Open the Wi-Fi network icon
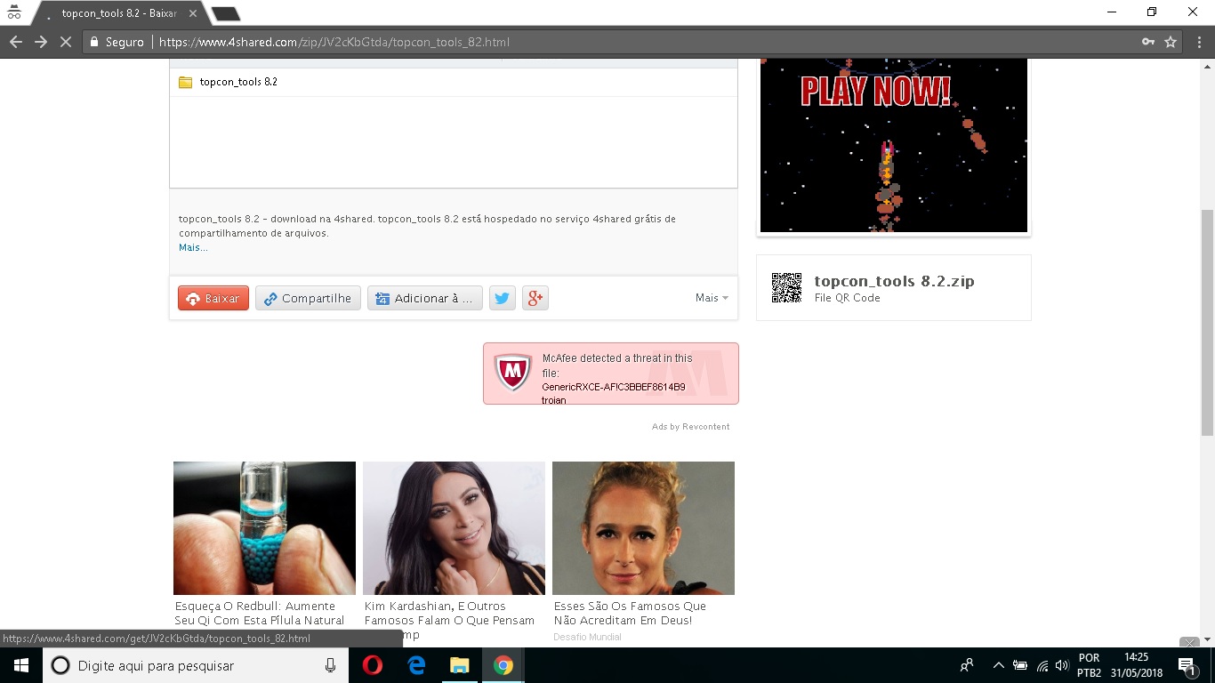Screen dimensions: 1215x683 pyautogui.click(x=1042, y=665)
